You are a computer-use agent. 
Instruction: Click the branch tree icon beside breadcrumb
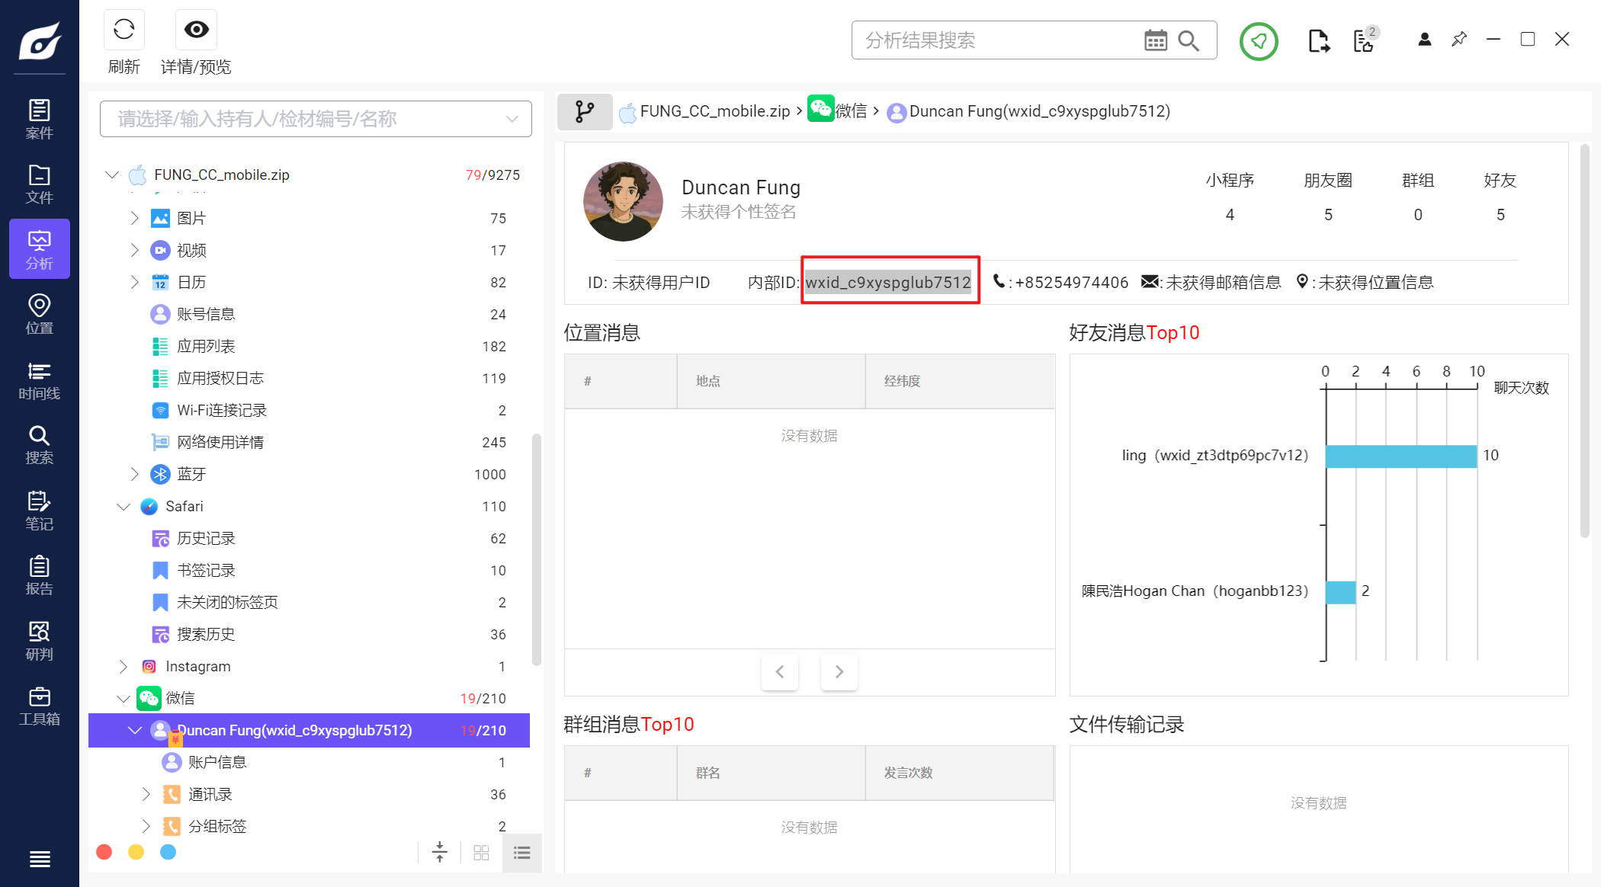click(x=585, y=111)
